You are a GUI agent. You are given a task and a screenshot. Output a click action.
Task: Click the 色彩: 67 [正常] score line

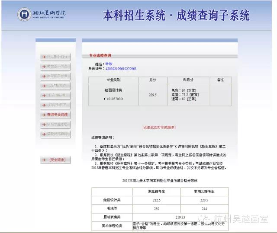click(x=184, y=90)
